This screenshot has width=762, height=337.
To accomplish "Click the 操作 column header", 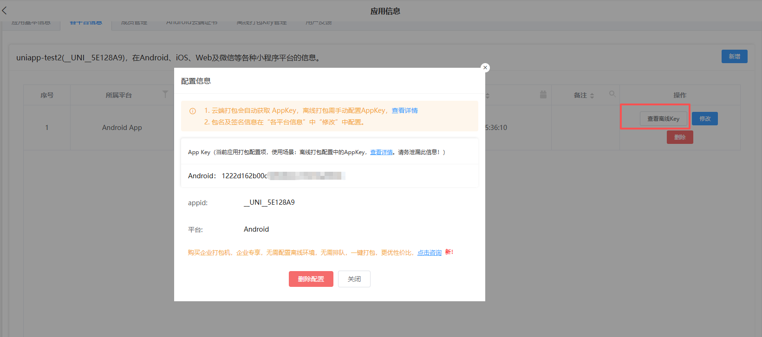I will (x=680, y=95).
